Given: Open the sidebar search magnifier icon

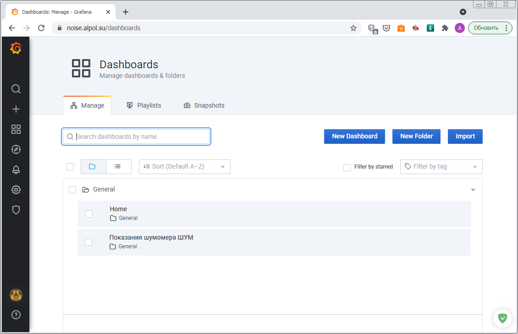Looking at the screenshot, I should coord(16,89).
